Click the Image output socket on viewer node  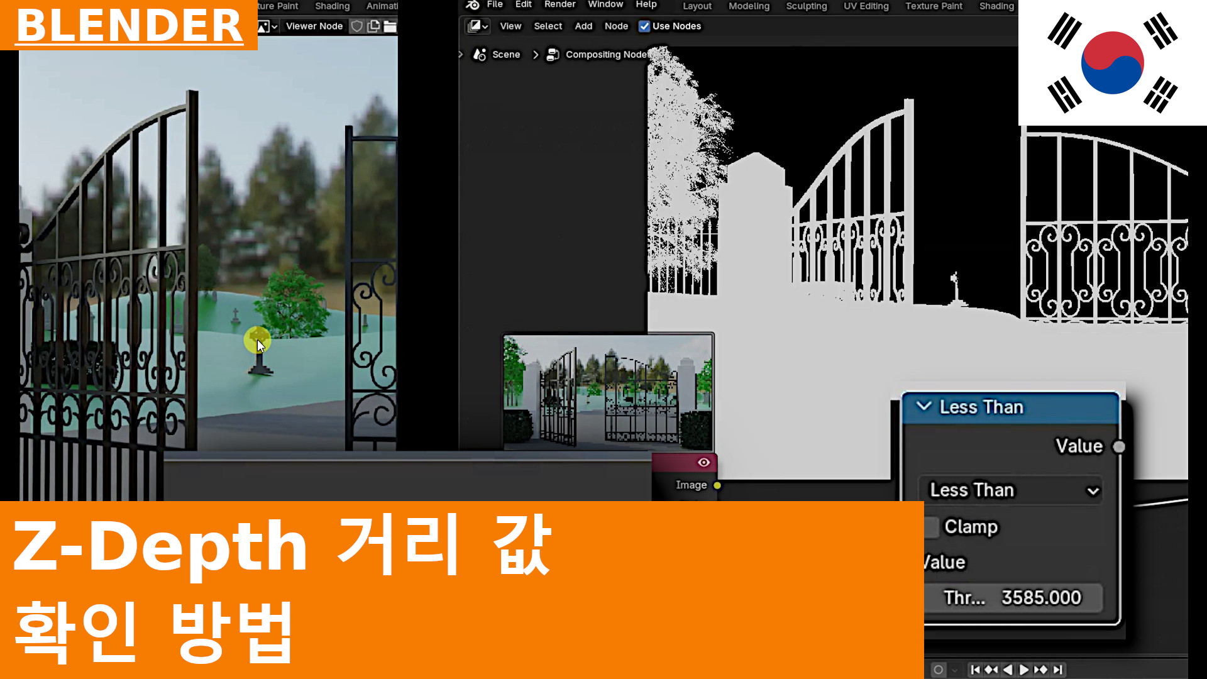click(x=717, y=485)
